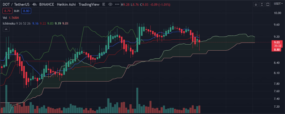Click the fullscreen-frame icon beside the USDT selector

point(268,4)
